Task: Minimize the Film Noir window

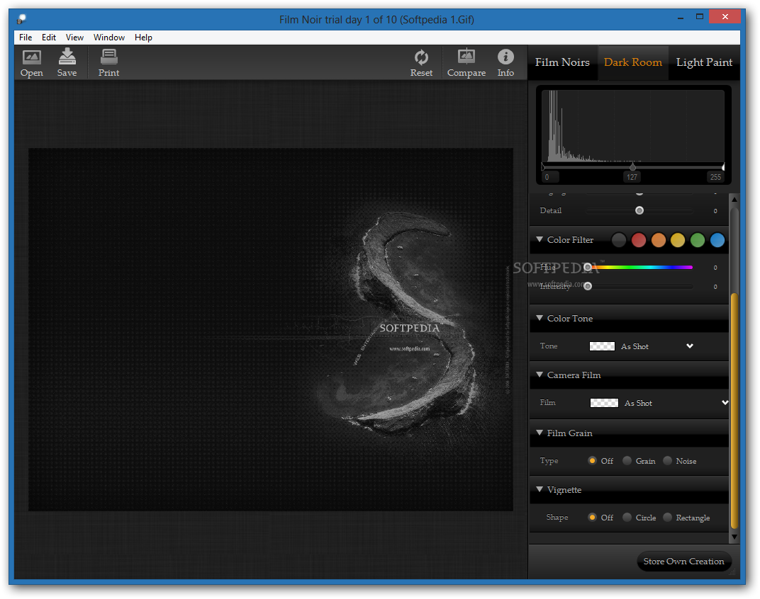Action: click(x=681, y=17)
